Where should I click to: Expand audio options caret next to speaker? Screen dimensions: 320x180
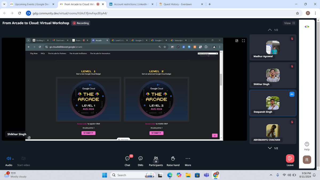(x=13, y=159)
